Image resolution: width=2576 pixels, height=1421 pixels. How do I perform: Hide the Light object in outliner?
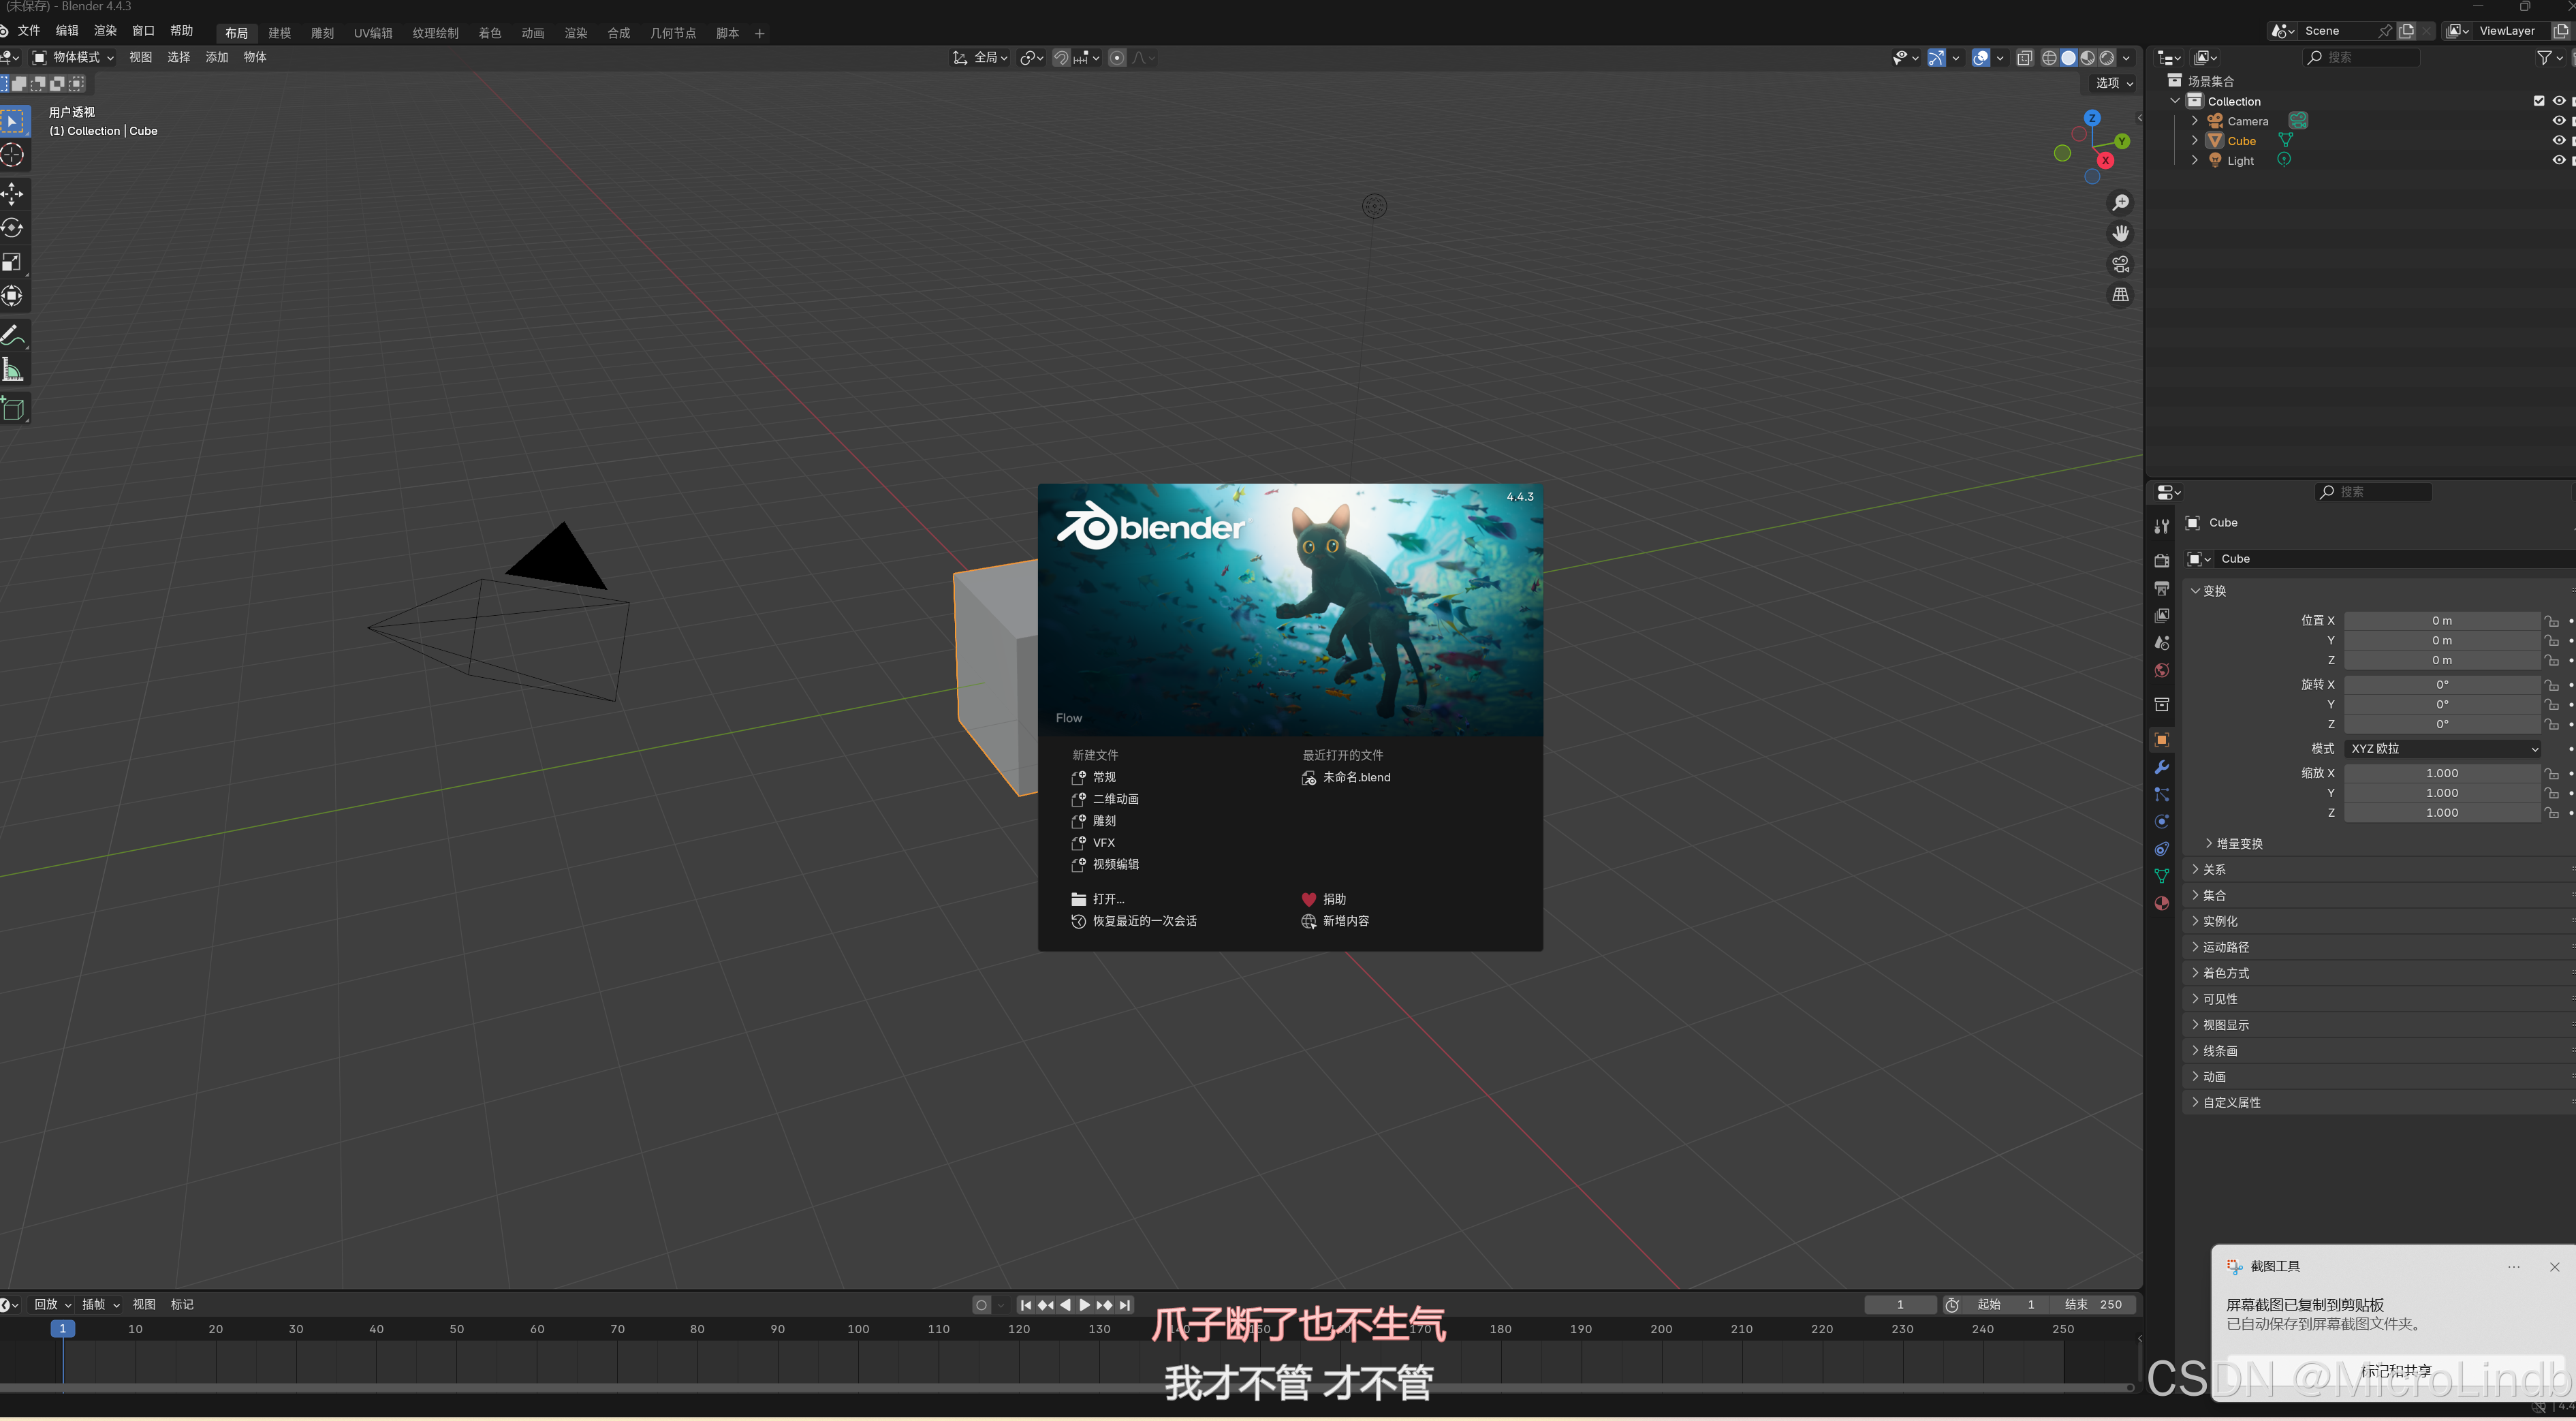[x=2558, y=161]
